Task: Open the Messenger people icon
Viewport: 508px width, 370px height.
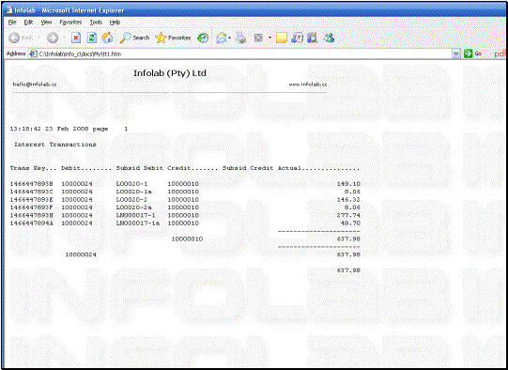Action: pyautogui.click(x=330, y=38)
